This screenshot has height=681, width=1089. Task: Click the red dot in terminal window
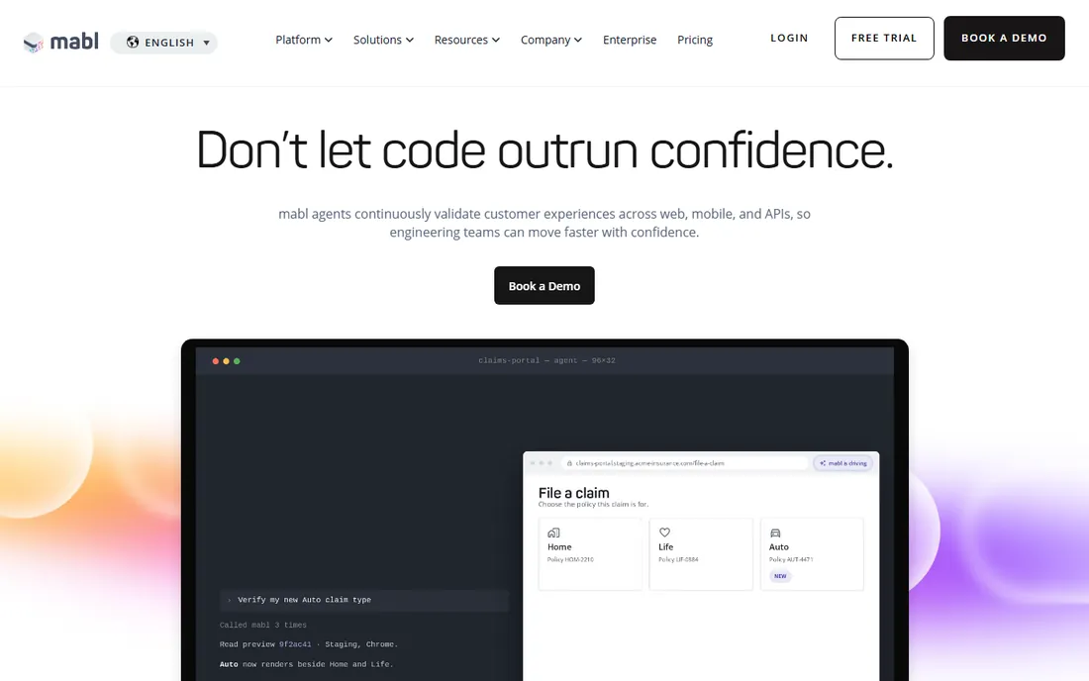(215, 361)
